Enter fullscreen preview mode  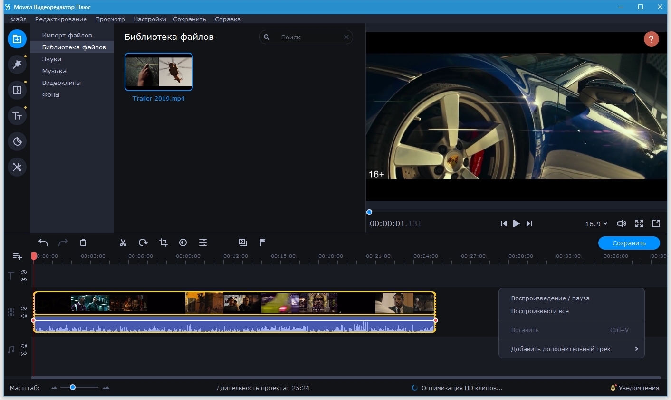click(x=639, y=223)
